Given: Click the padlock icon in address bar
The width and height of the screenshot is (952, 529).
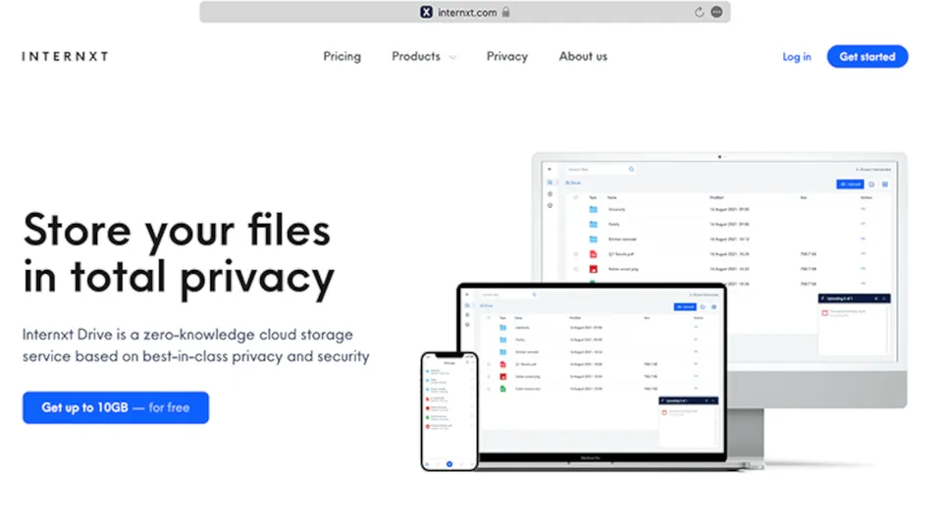Looking at the screenshot, I should click(x=506, y=12).
